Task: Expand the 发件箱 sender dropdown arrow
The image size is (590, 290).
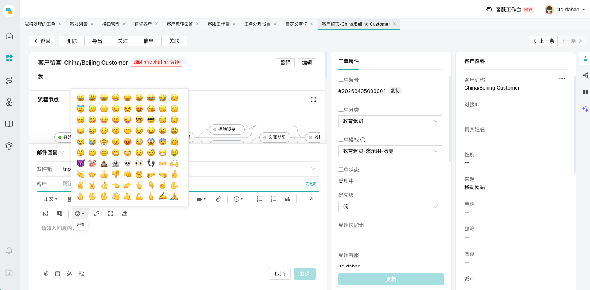Action: coord(313,169)
